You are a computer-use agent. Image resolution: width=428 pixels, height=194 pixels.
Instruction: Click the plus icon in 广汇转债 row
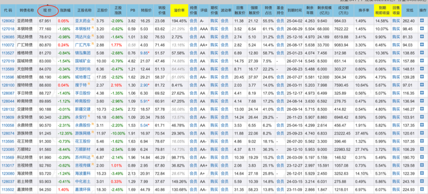click(422, 45)
